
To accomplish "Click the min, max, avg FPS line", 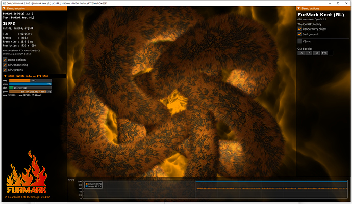I will coord(18,28).
